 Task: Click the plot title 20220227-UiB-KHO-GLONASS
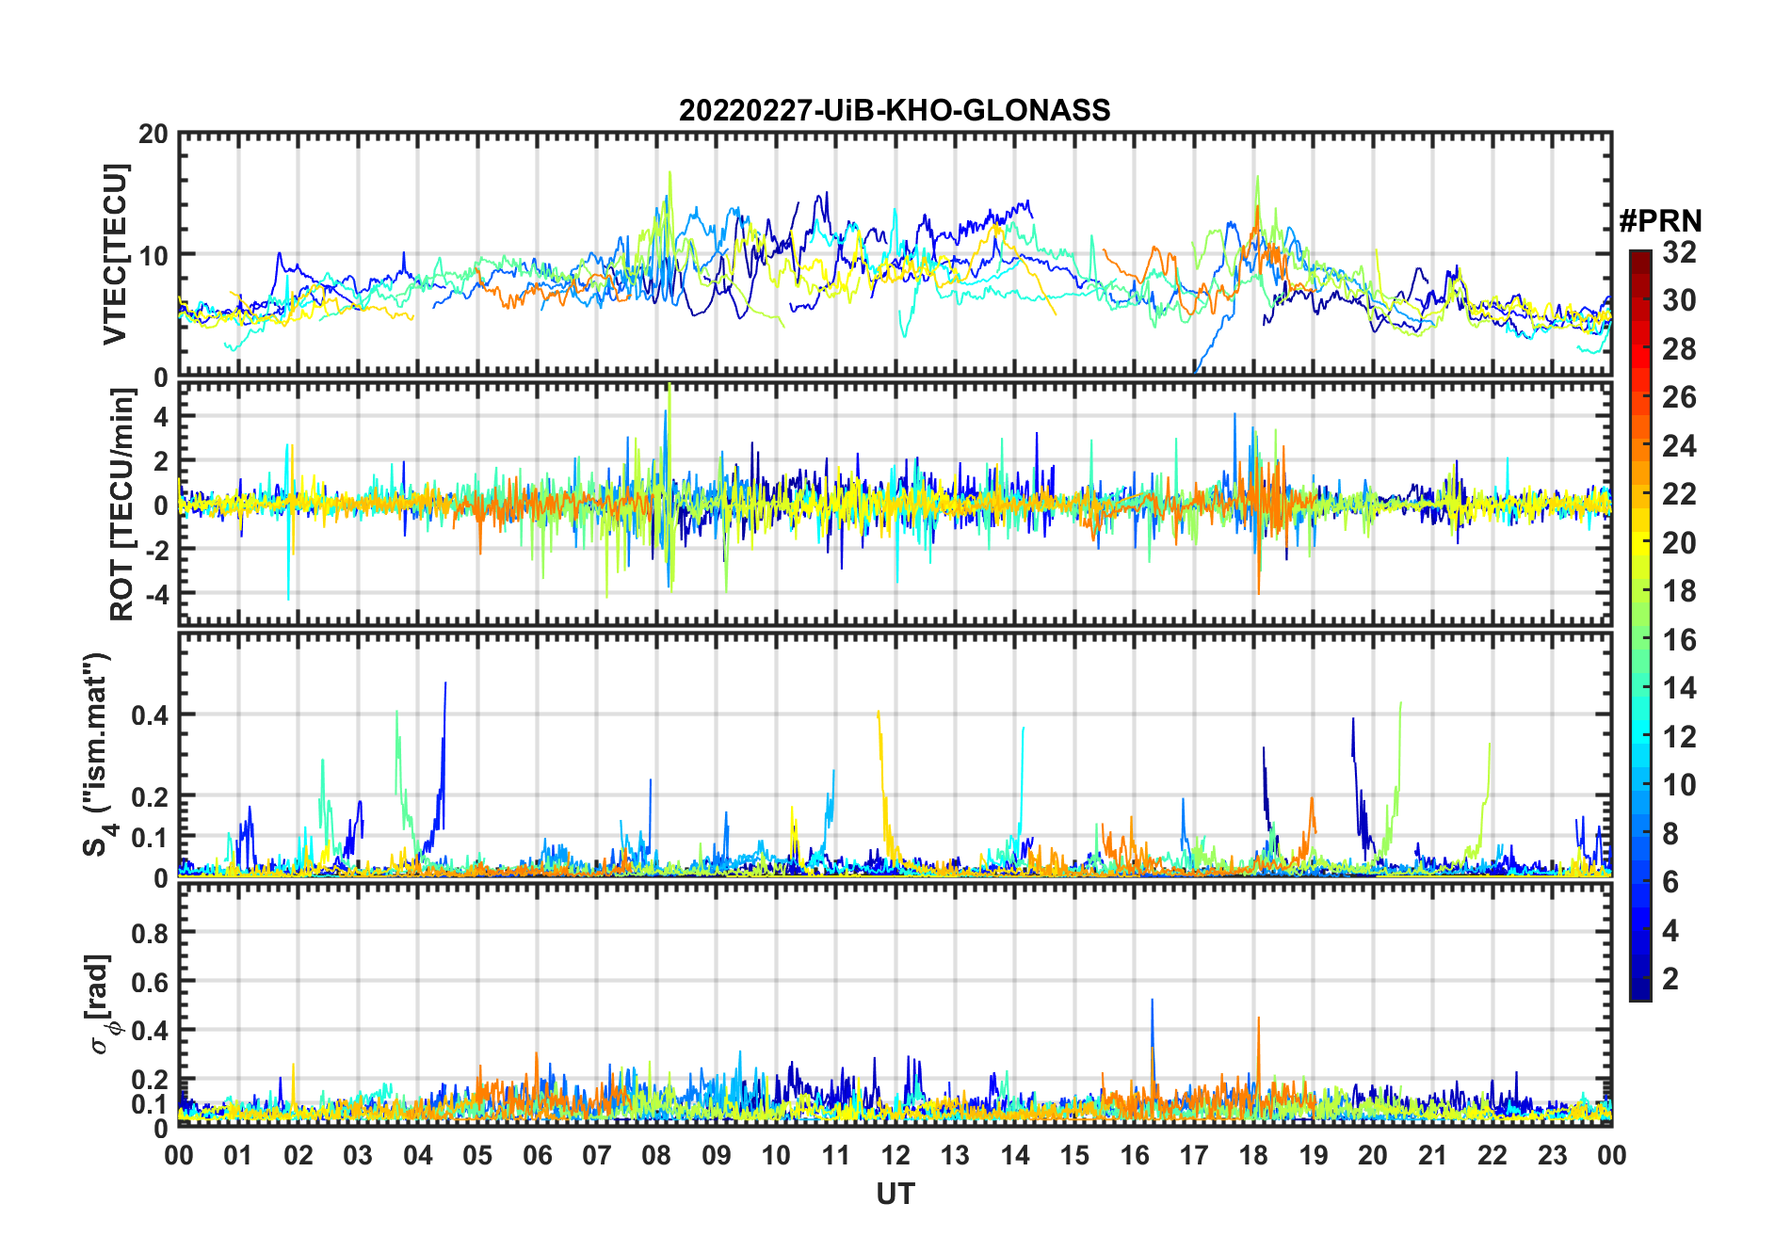[x=895, y=110]
